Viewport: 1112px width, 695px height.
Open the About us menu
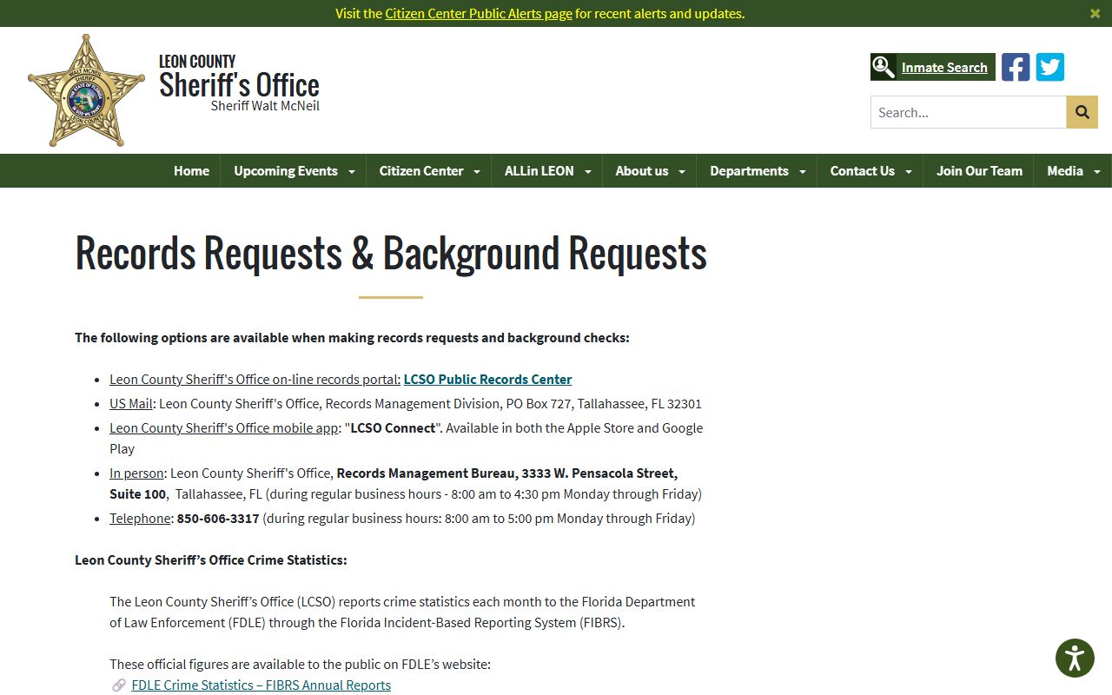(642, 171)
